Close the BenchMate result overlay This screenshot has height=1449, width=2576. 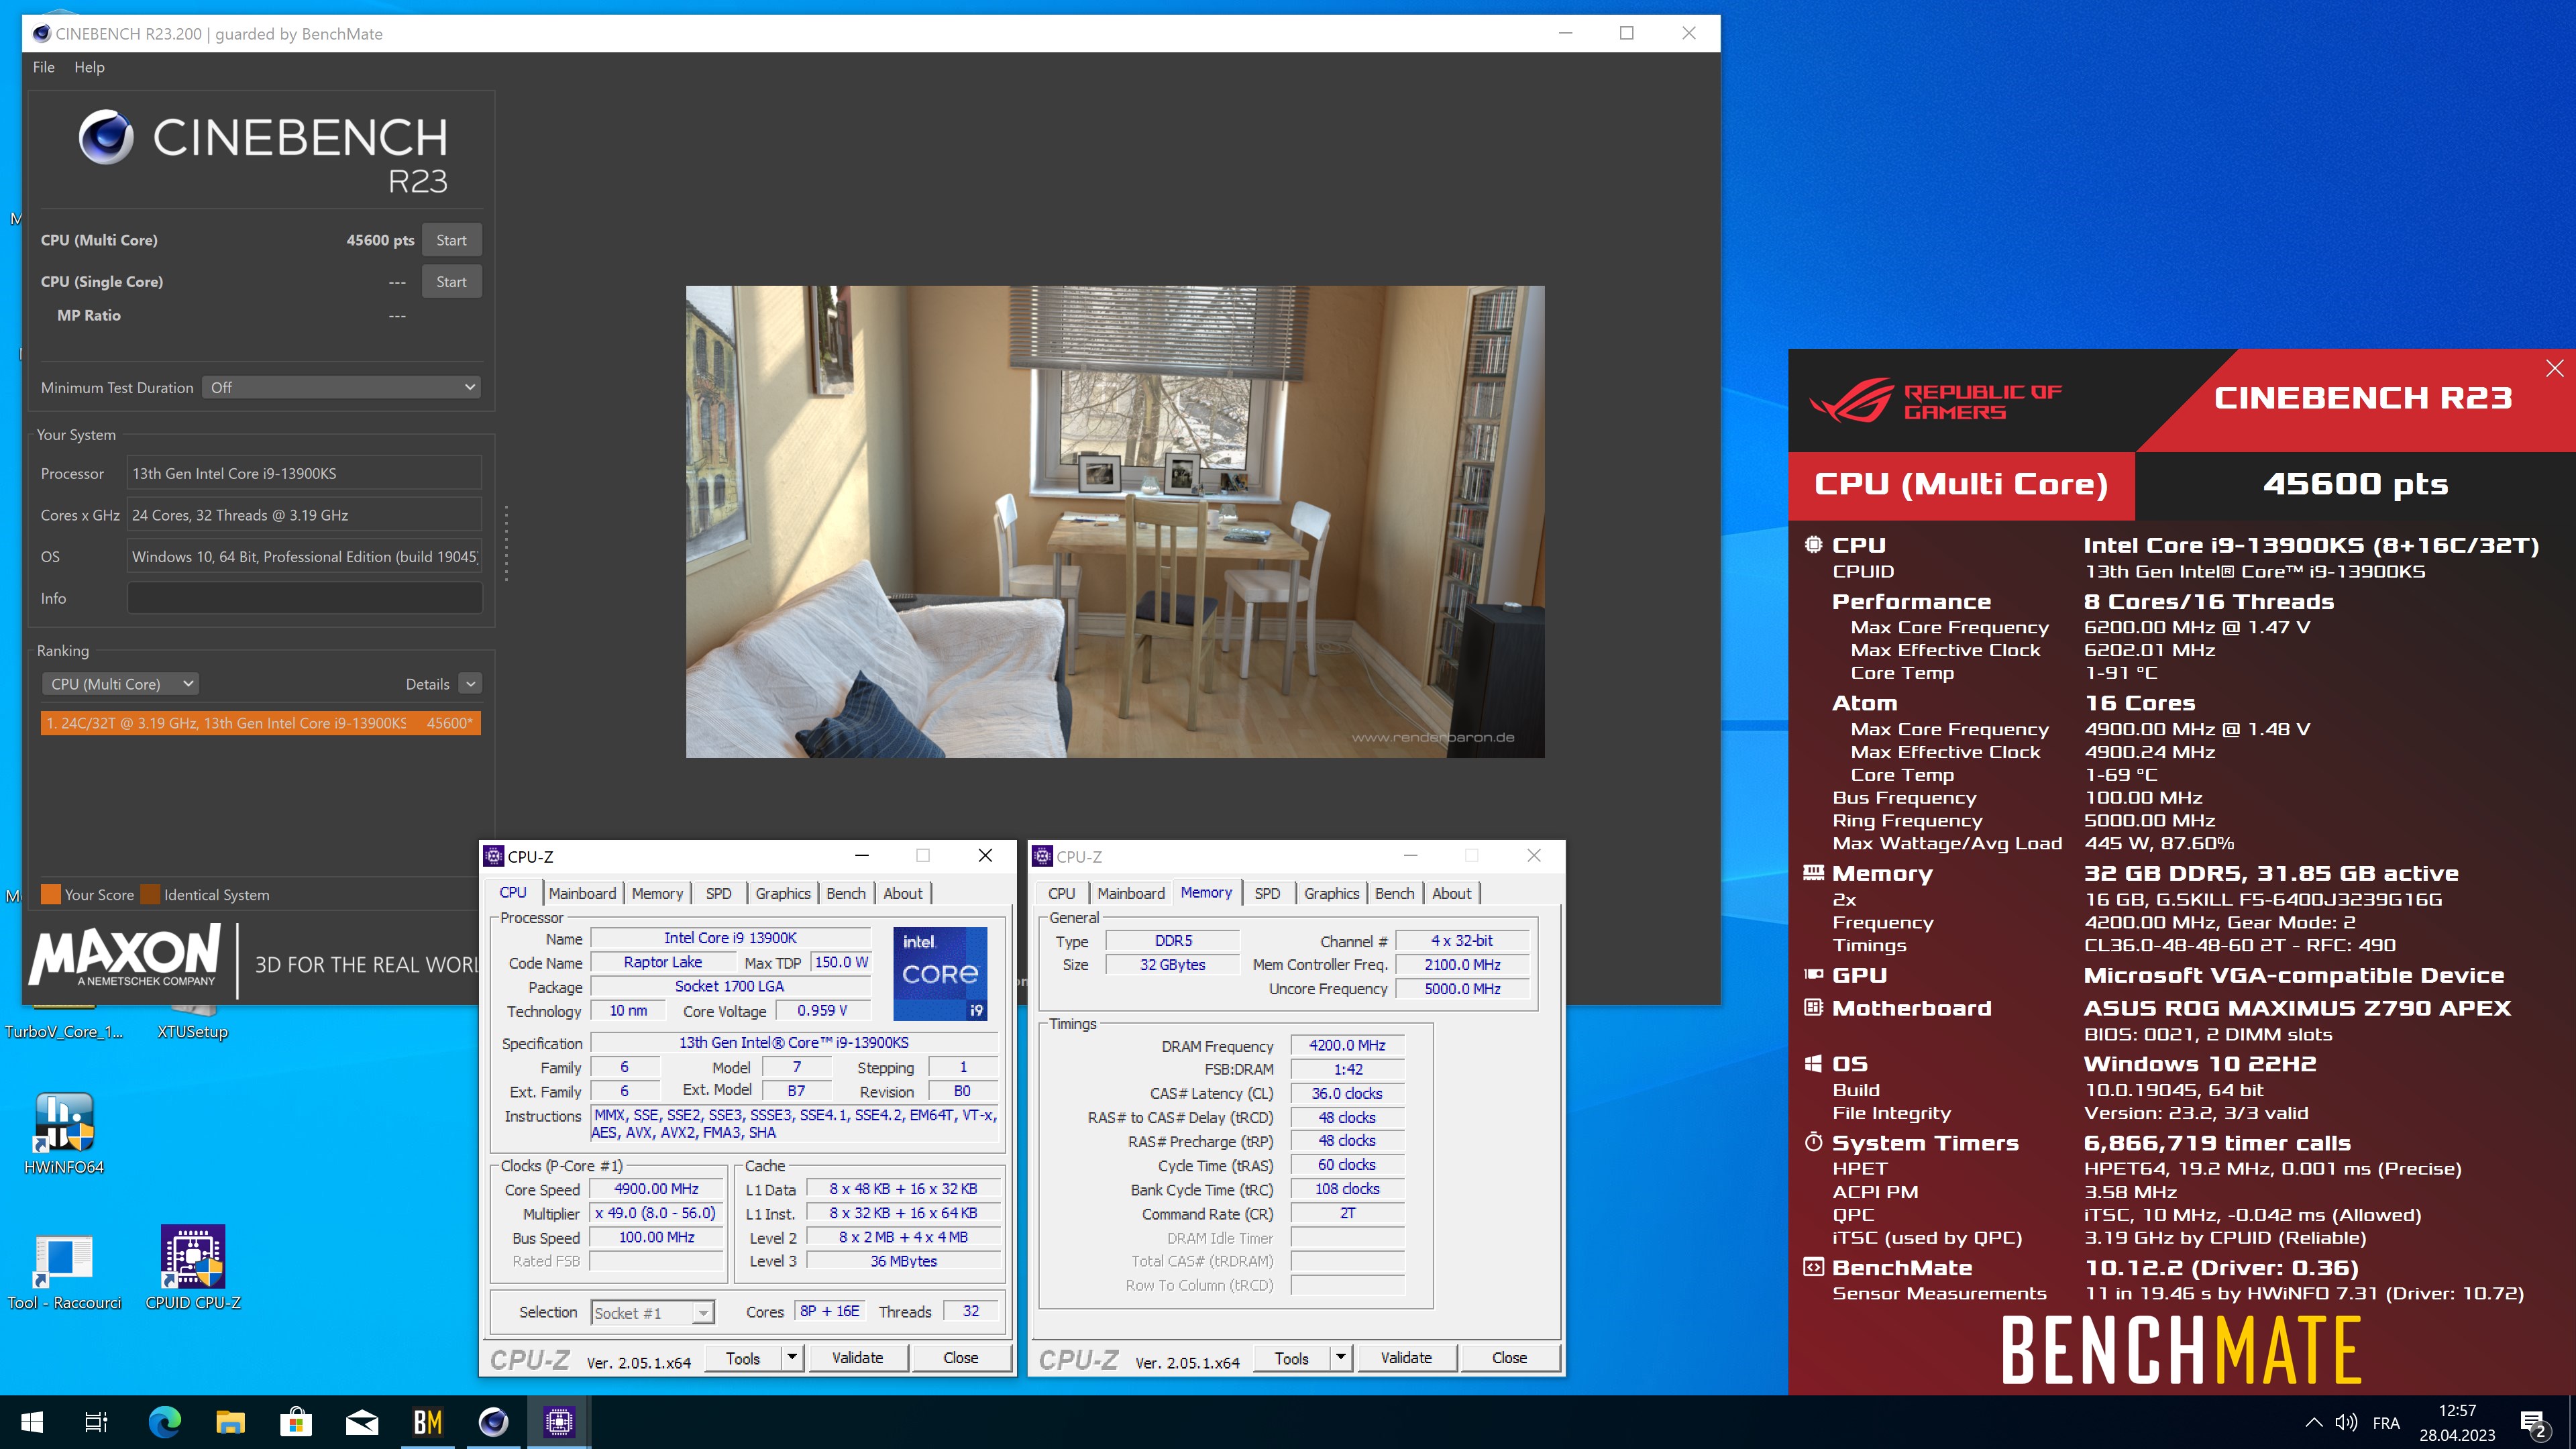click(x=2555, y=368)
